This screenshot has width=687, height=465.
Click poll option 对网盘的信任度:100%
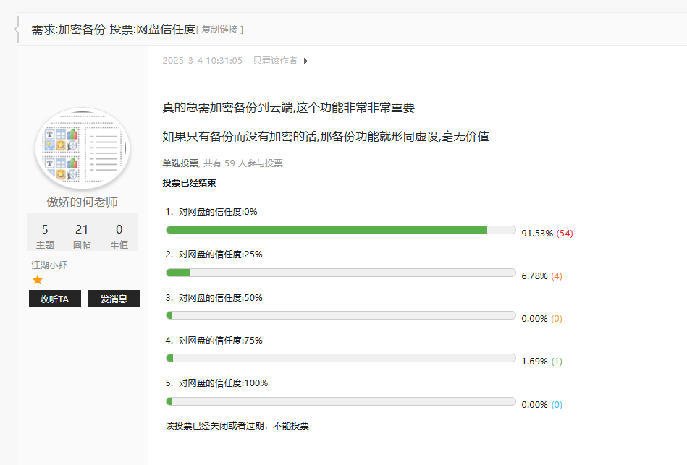click(x=223, y=383)
